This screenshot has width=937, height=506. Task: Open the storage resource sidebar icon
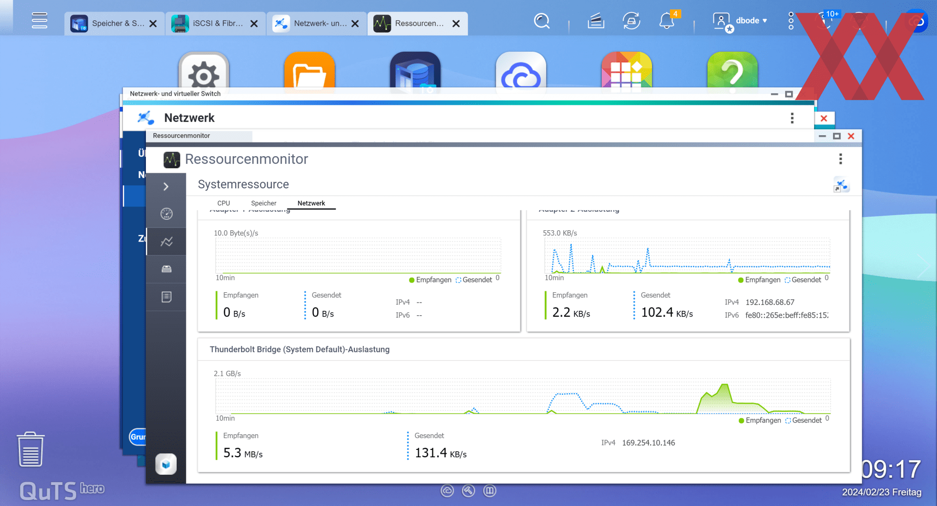point(166,269)
